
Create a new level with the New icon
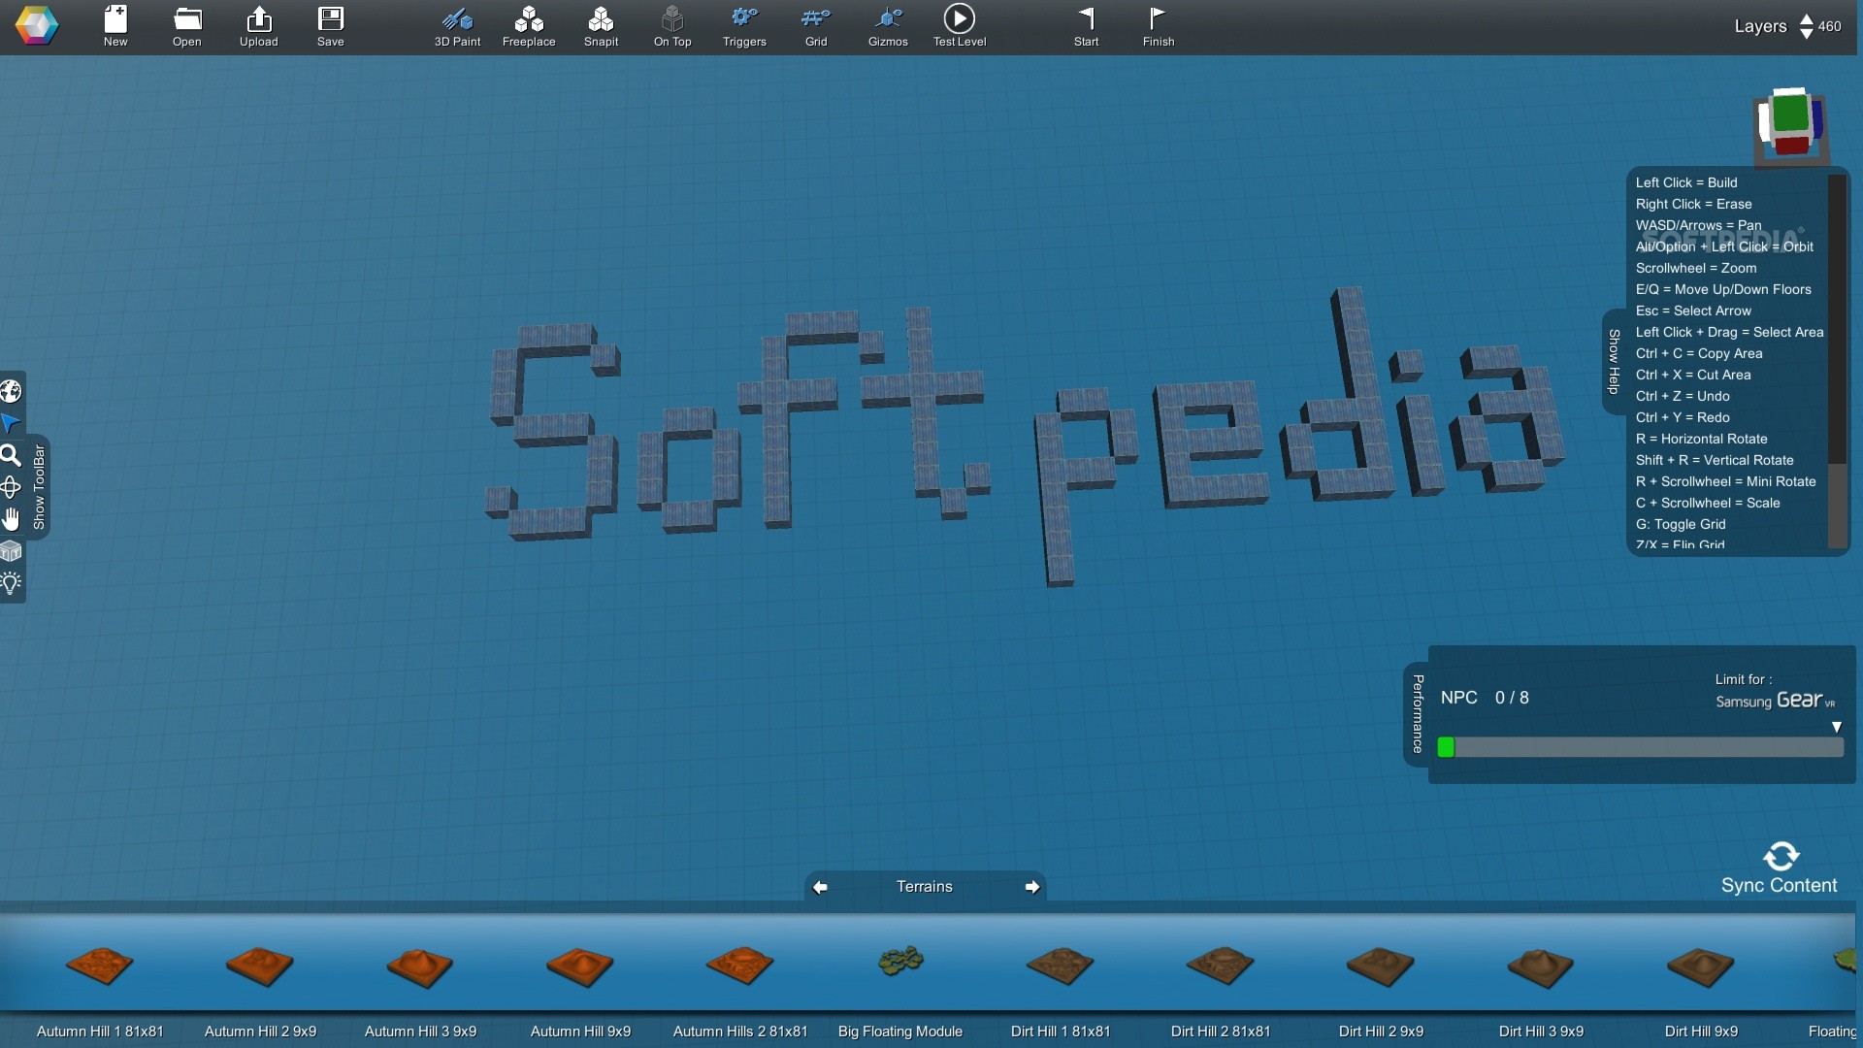point(115,26)
